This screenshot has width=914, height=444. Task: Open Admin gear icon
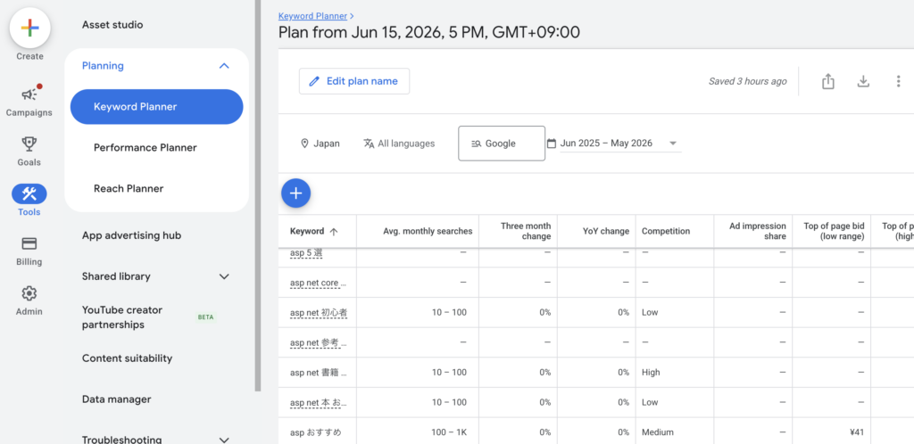(29, 292)
